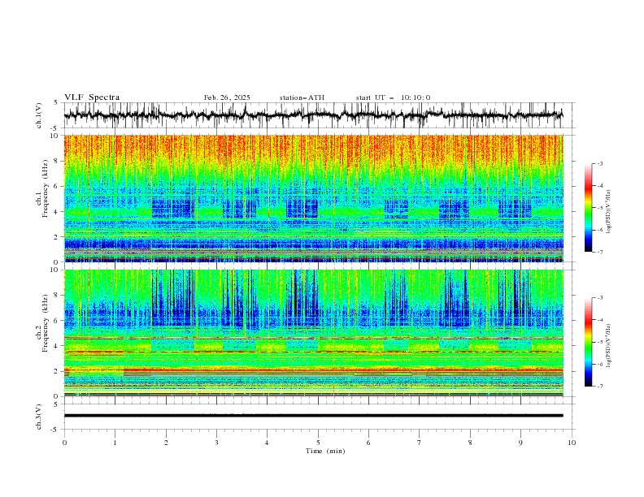Click the "-3" tick on ch.1 color bar
This screenshot has width=644, height=497.
pyautogui.click(x=600, y=163)
